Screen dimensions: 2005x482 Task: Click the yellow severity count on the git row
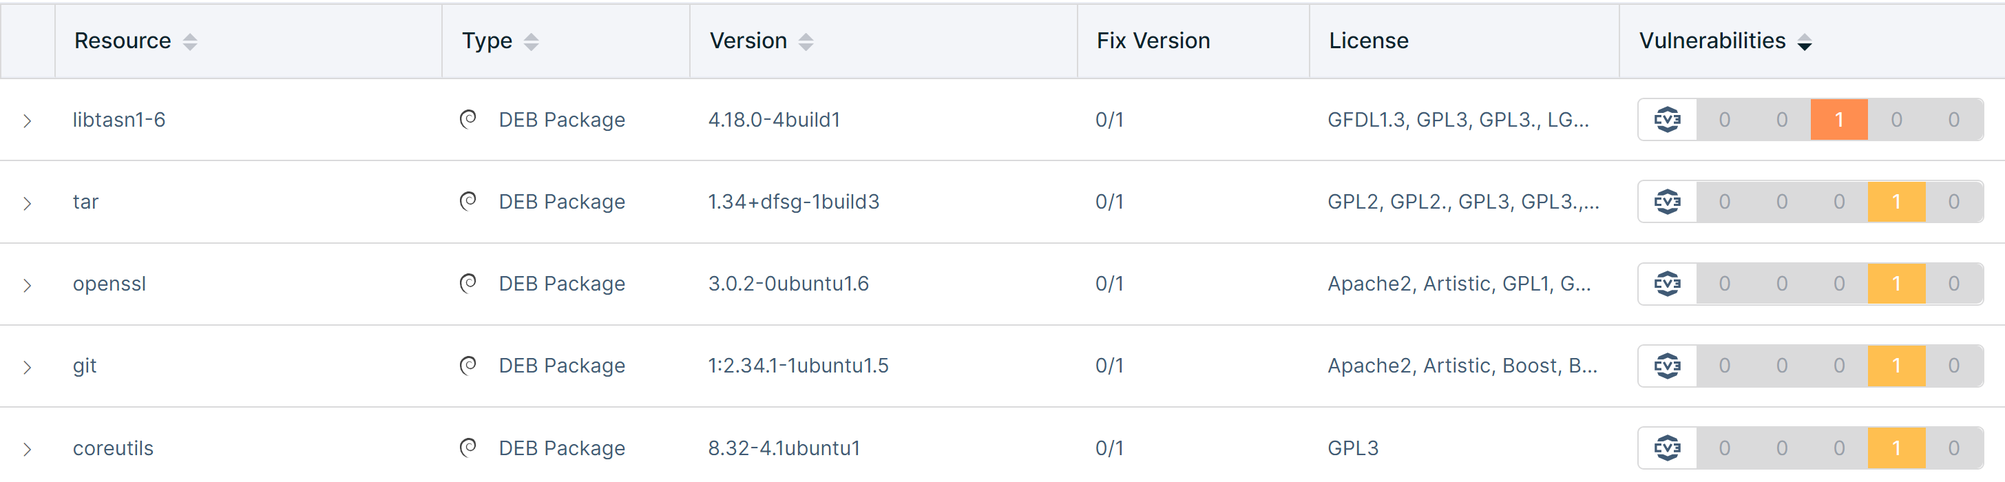pos(1896,365)
